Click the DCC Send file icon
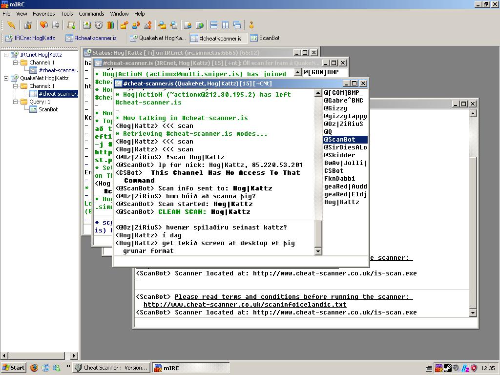500x375 pixels. (x=125, y=25)
